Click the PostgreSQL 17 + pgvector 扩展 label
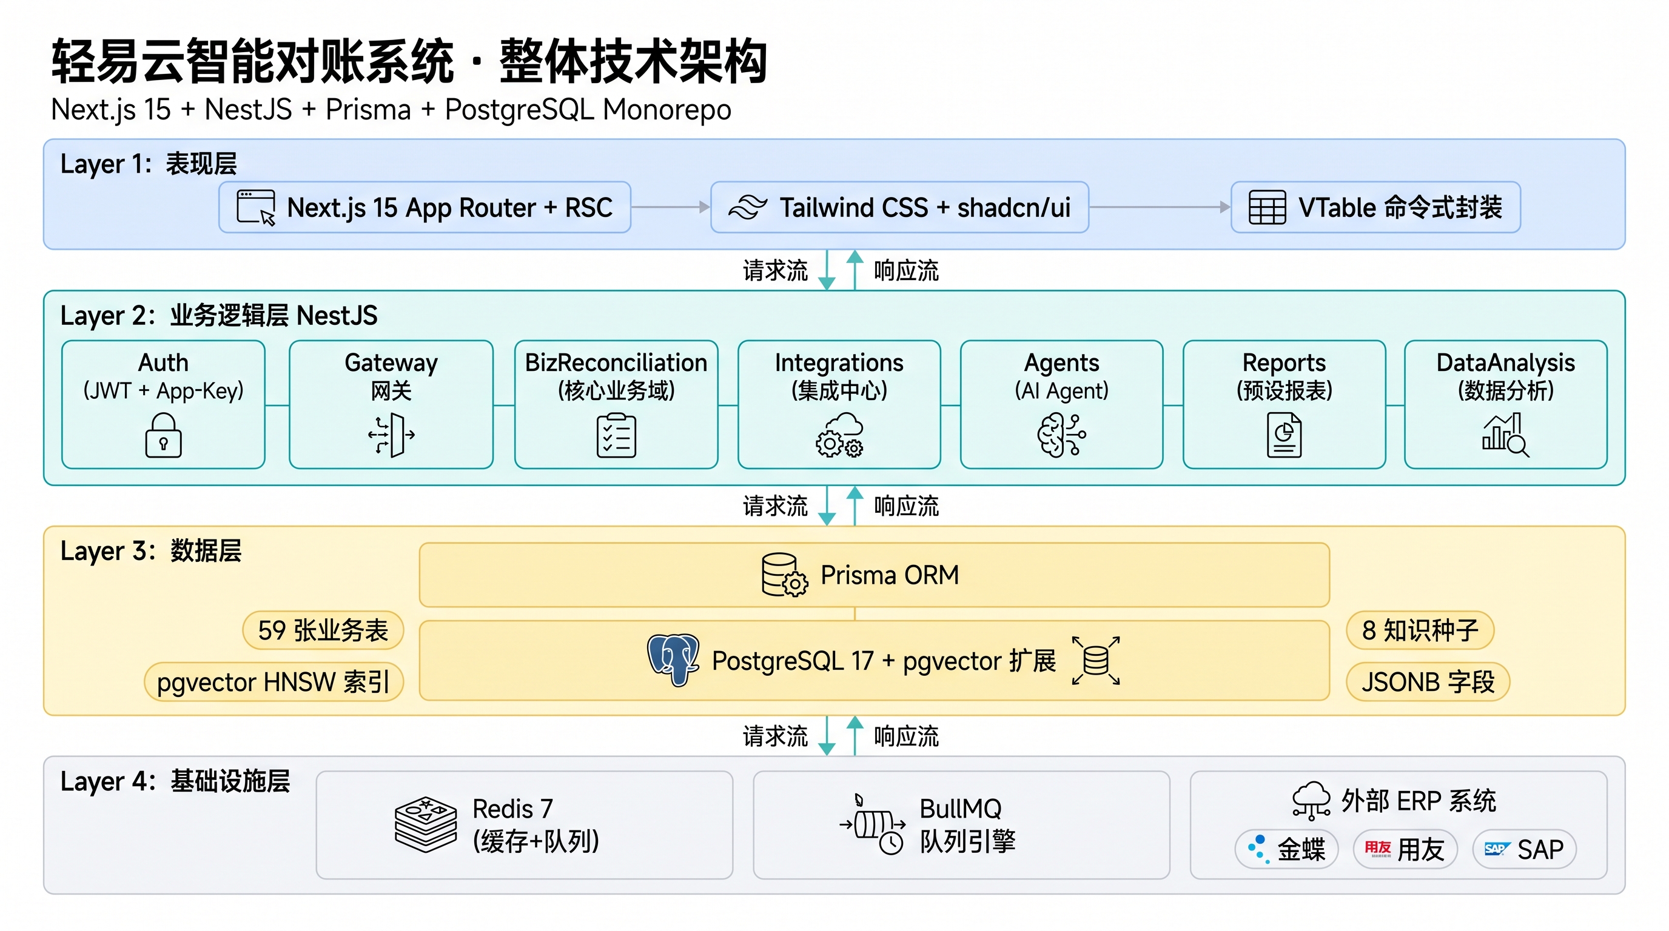This screenshot has height=931, width=1669. tap(884, 661)
